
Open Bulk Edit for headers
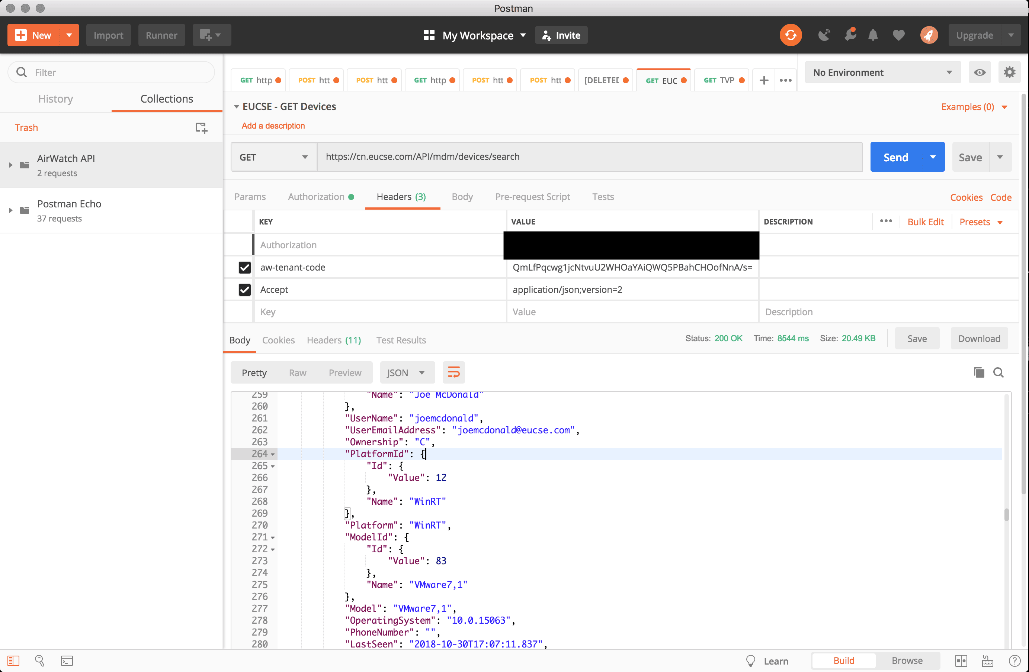925,222
